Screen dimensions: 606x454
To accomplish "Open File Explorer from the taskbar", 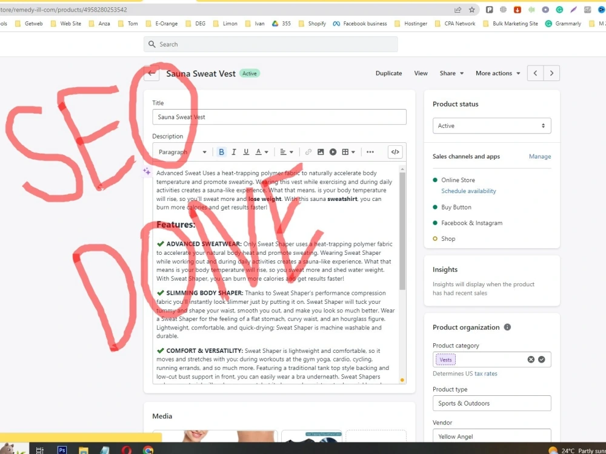I will click(x=84, y=450).
